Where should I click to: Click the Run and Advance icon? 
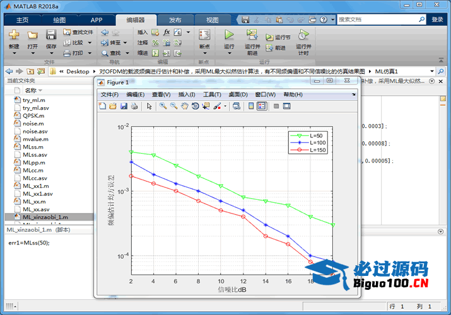tap(252, 35)
